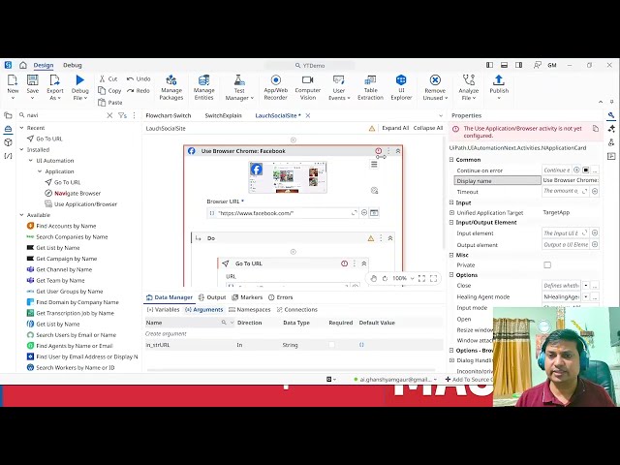Collapse the Common properties section
The height and width of the screenshot is (465, 620).
point(451,160)
